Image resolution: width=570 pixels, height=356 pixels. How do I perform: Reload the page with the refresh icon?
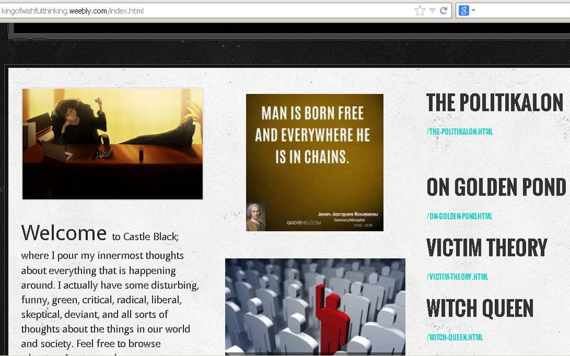pos(443,11)
